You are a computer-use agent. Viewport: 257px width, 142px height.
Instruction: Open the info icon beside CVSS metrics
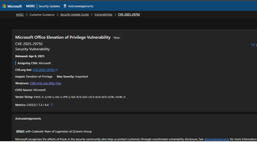[x=52, y=105]
